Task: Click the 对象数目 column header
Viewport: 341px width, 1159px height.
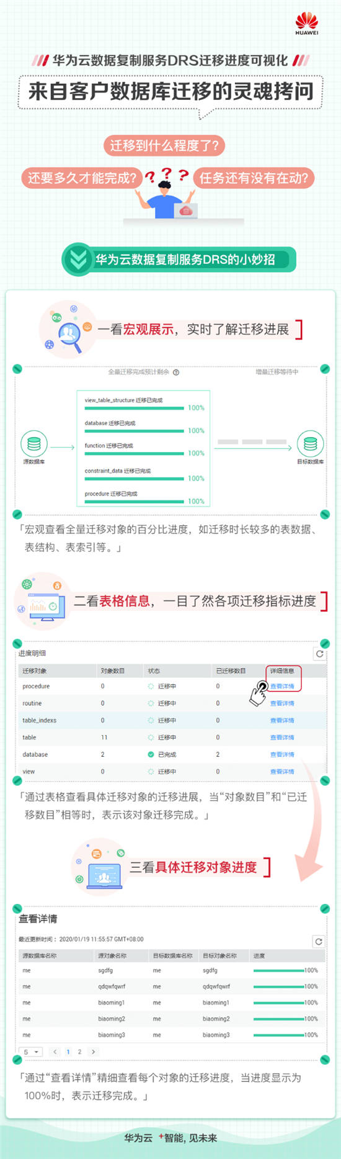Action: [x=112, y=670]
